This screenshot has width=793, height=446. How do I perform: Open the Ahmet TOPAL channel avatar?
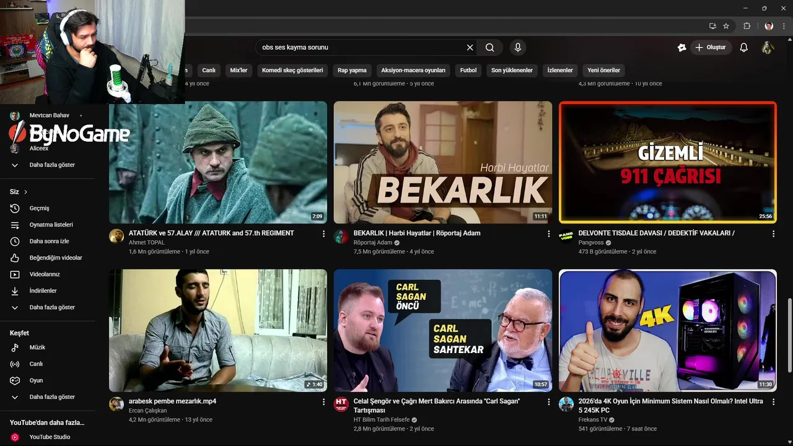(116, 236)
